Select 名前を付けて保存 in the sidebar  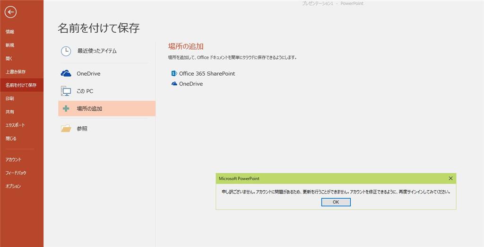[22, 85]
